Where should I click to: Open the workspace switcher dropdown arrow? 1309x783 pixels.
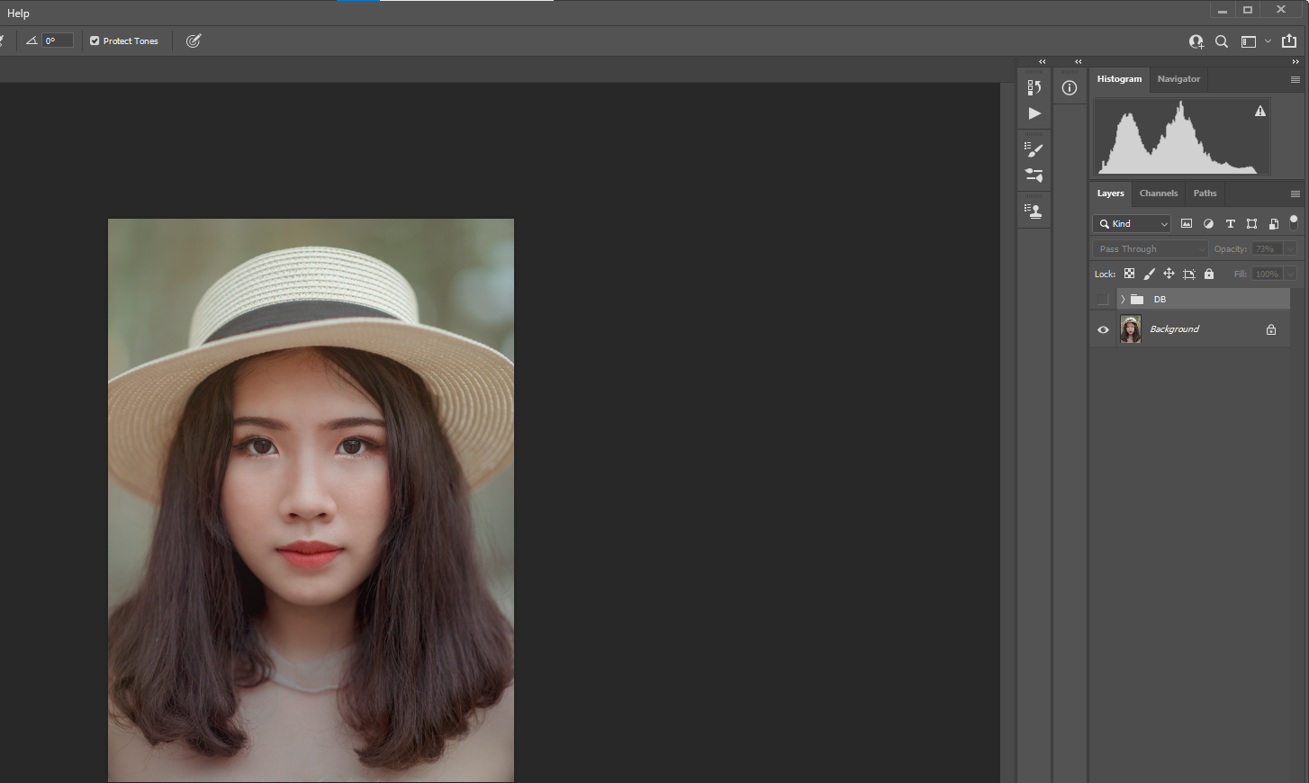(1268, 41)
